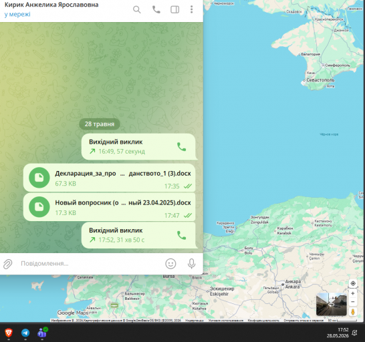Open search in the Telegram chat
The width and height of the screenshot is (365, 342).
tap(137, 9)
